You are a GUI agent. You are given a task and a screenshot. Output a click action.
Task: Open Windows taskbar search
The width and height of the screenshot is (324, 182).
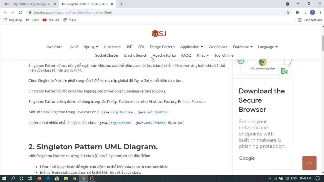[13, 178]
